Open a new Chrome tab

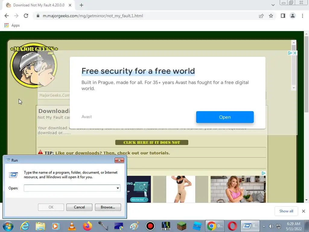coord(81,5)
